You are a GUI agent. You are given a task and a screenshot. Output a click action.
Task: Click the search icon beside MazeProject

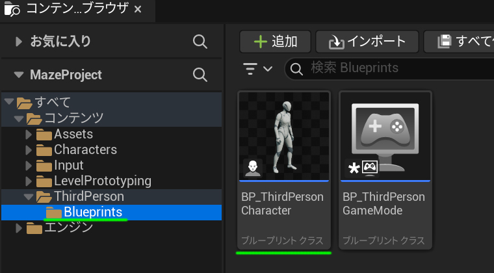pos(200,75)
